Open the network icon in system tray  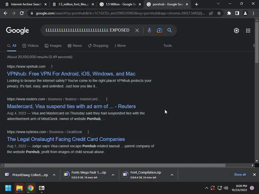[x=220, y=188]
